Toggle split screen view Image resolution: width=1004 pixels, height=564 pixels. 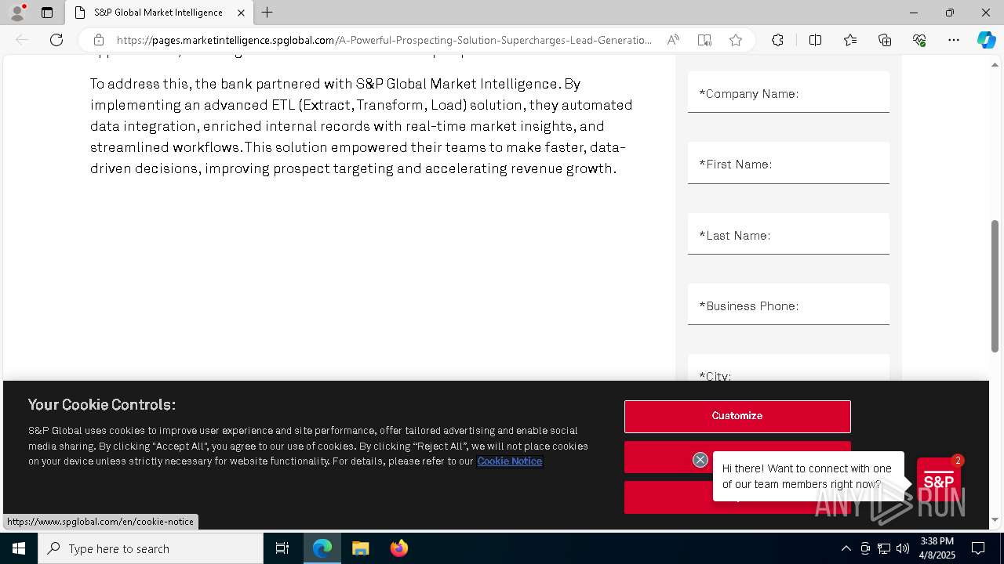[815, 40]
